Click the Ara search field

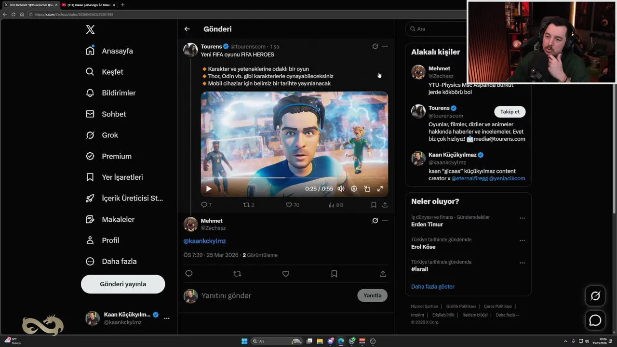click(x=436, y=29)
